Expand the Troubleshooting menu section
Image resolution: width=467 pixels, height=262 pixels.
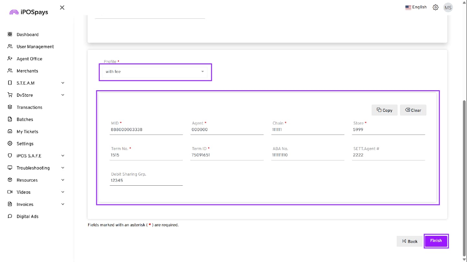click(63, 168)
